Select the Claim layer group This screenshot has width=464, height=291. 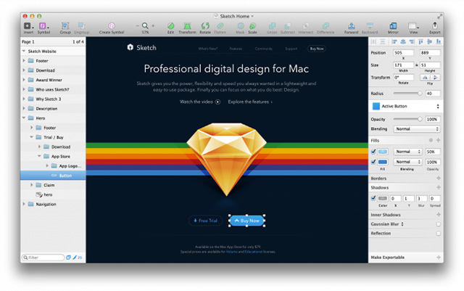[53, 185]
